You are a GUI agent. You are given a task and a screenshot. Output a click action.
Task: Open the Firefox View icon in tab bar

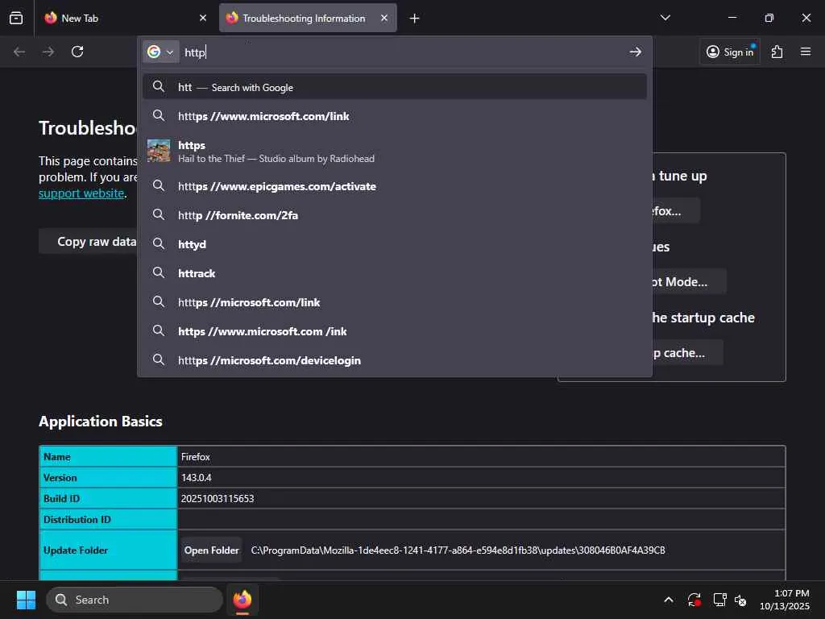16,18
